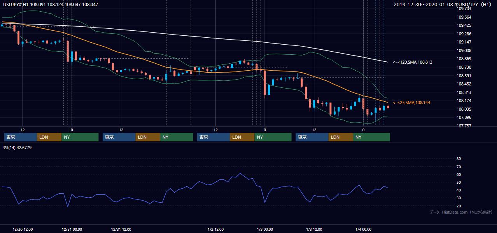Click RSI axis level 70

click(458, 167)
